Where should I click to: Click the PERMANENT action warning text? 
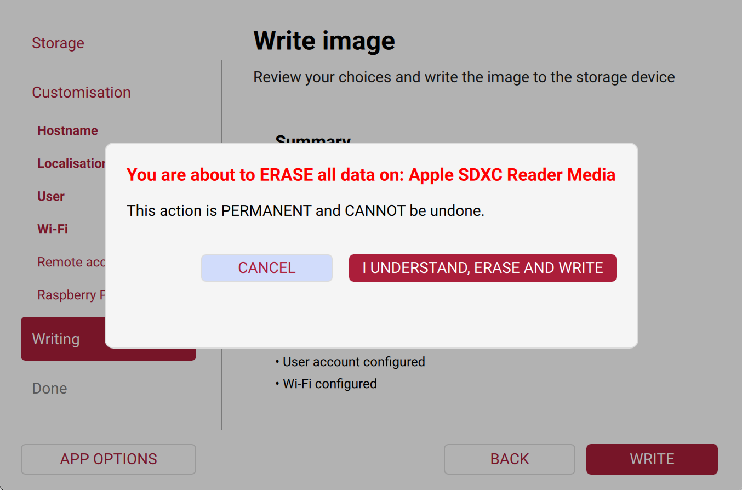305,210
